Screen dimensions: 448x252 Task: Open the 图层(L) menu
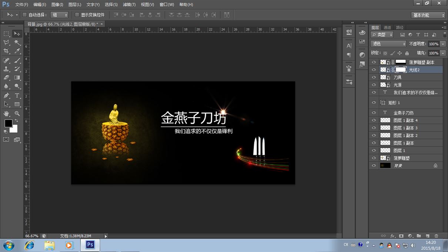point(75,4)
